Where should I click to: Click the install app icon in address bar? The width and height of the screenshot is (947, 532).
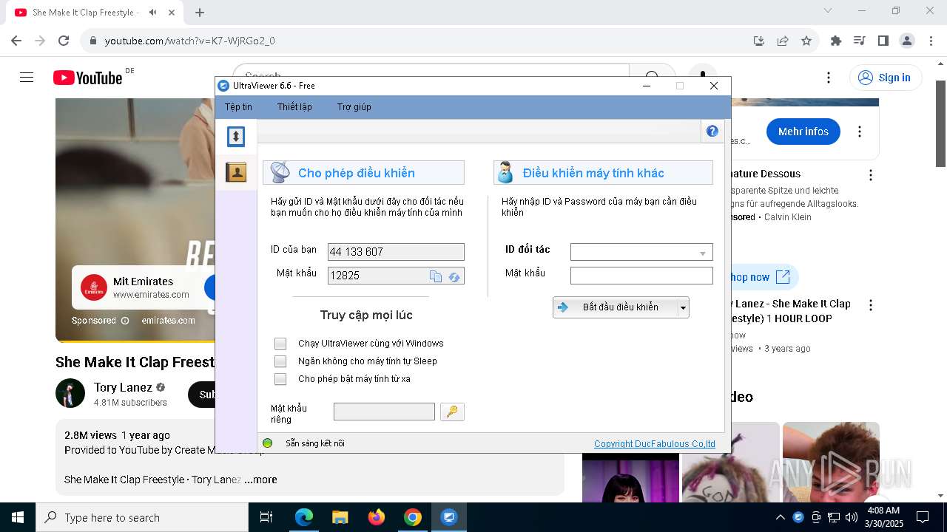[x=759, y=41]
